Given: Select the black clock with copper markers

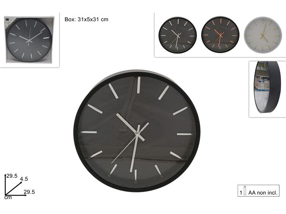Looking at the screenshot, I should [220, 34].
